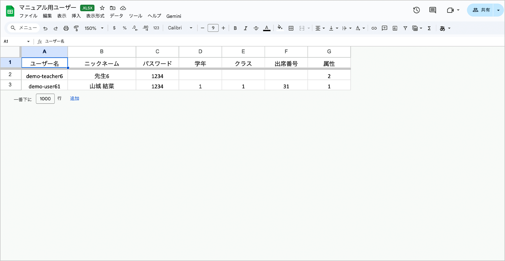Open the comments icon
The image size is (505, 261).
[x=432, y=10]
